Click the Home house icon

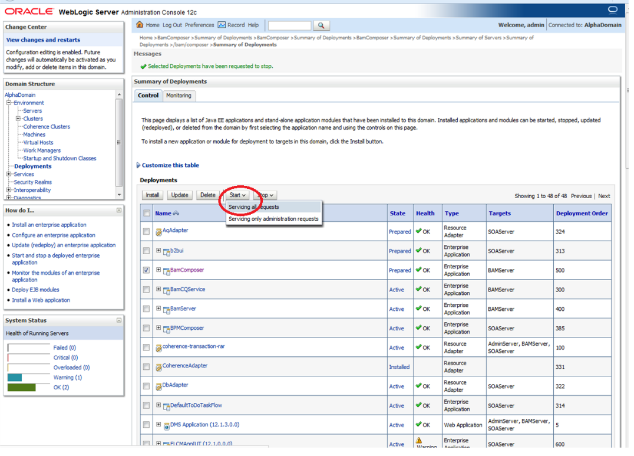pos(140,24)
